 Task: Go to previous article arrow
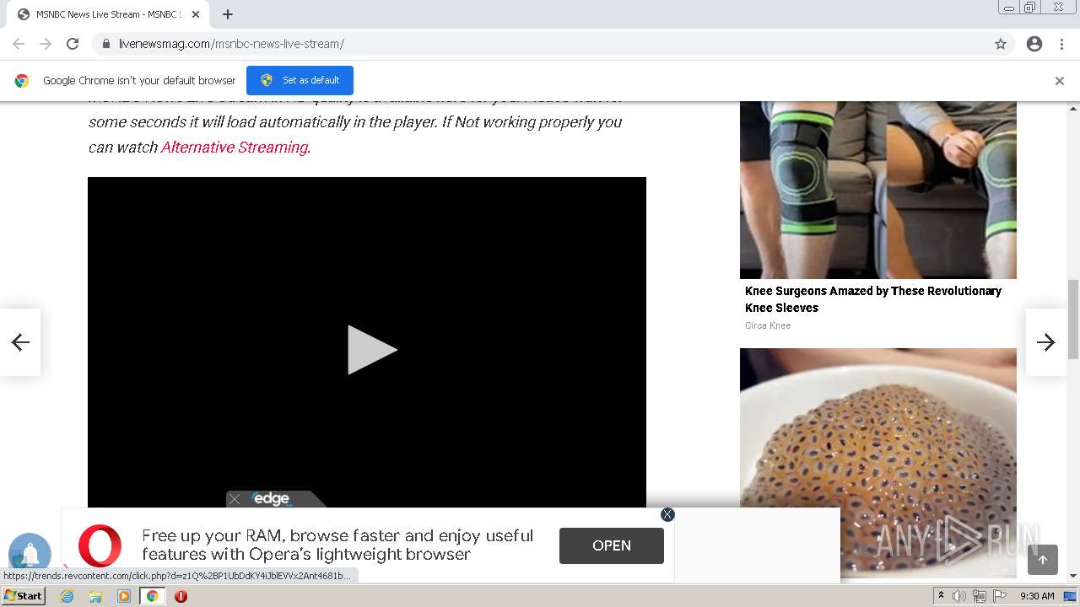20,341
